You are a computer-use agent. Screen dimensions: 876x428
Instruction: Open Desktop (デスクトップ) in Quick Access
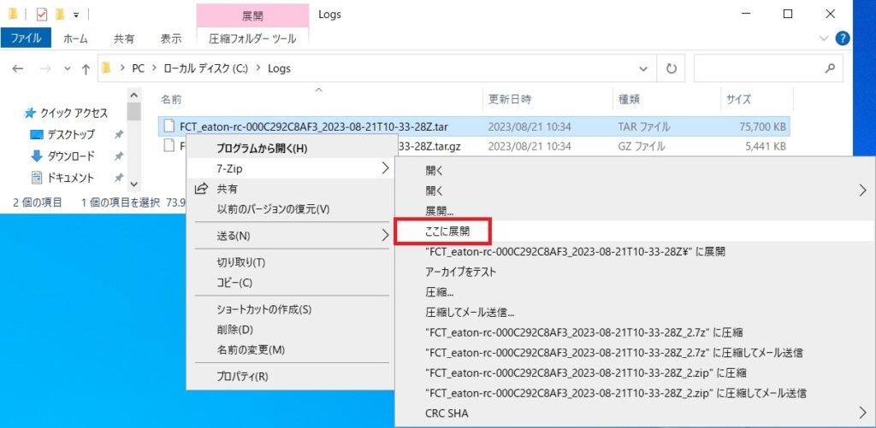(x=70, y=135)
